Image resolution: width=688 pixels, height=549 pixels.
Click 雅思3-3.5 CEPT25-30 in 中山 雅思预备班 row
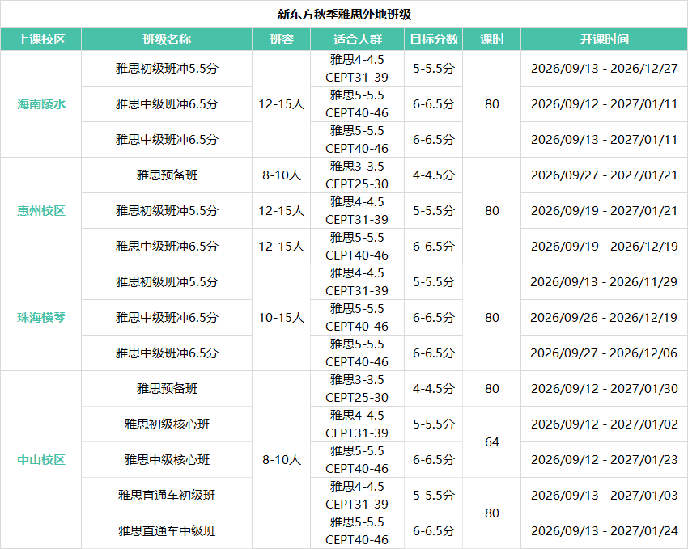pyautogui.click(x=357, y=389)
